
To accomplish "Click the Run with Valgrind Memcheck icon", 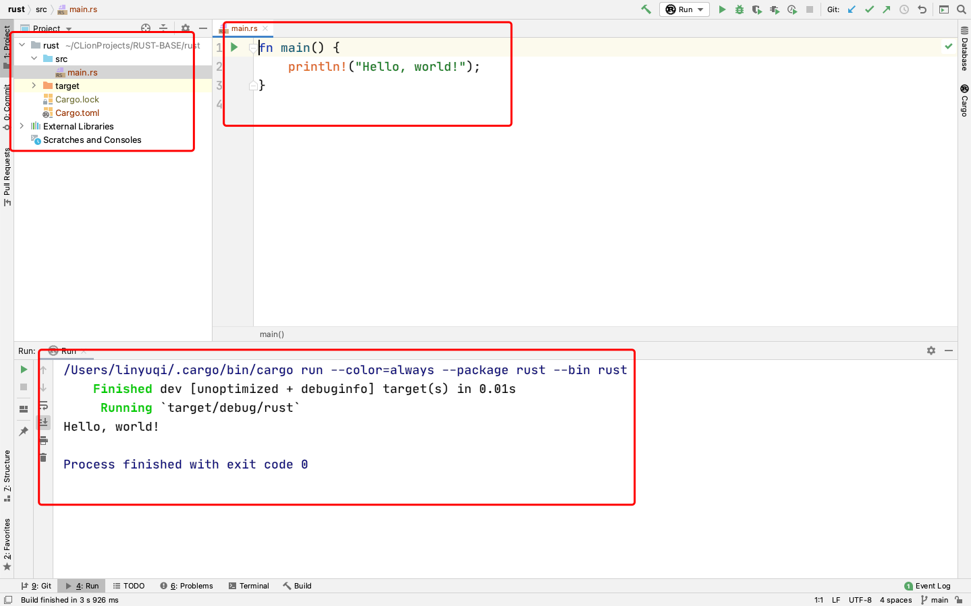I will (x=774, y=9).
